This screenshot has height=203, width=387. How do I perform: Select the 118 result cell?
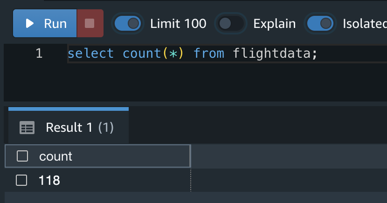click(x=98, y=180)
